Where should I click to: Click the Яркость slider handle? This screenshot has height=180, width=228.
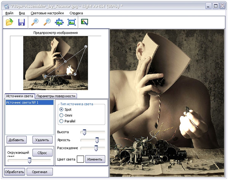click(x=97, y=140)
